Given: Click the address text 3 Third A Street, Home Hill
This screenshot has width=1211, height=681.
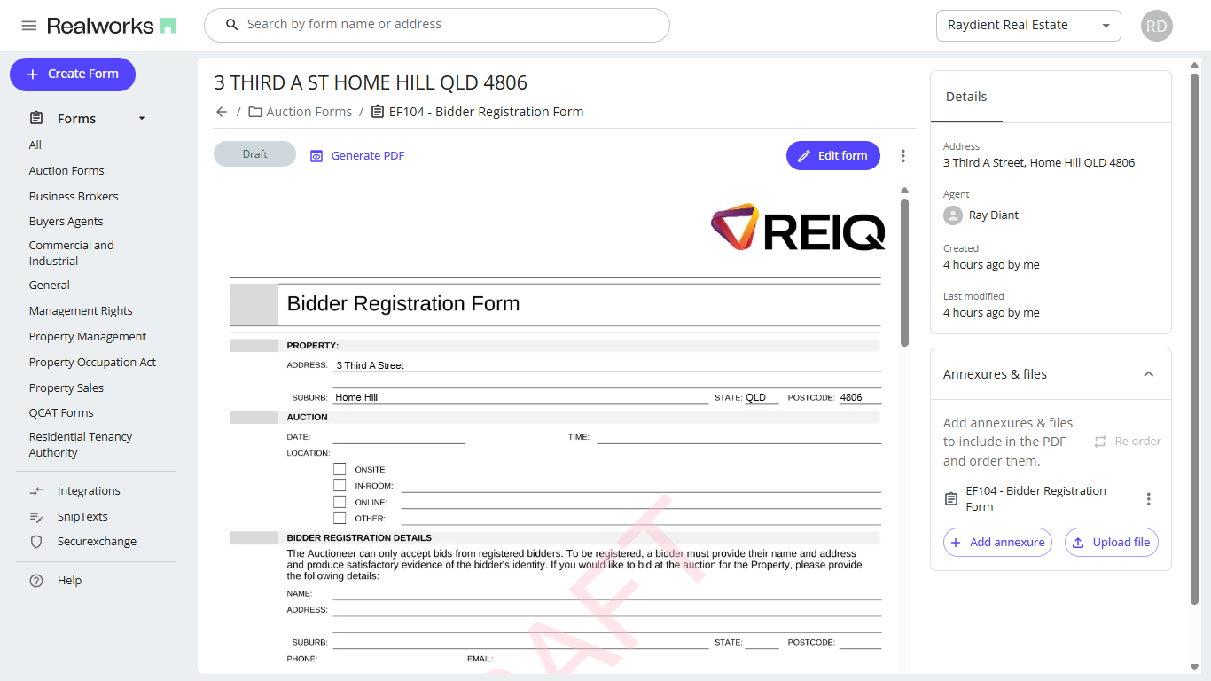Looking at the screenshot, I should (x=1039, y=163).
